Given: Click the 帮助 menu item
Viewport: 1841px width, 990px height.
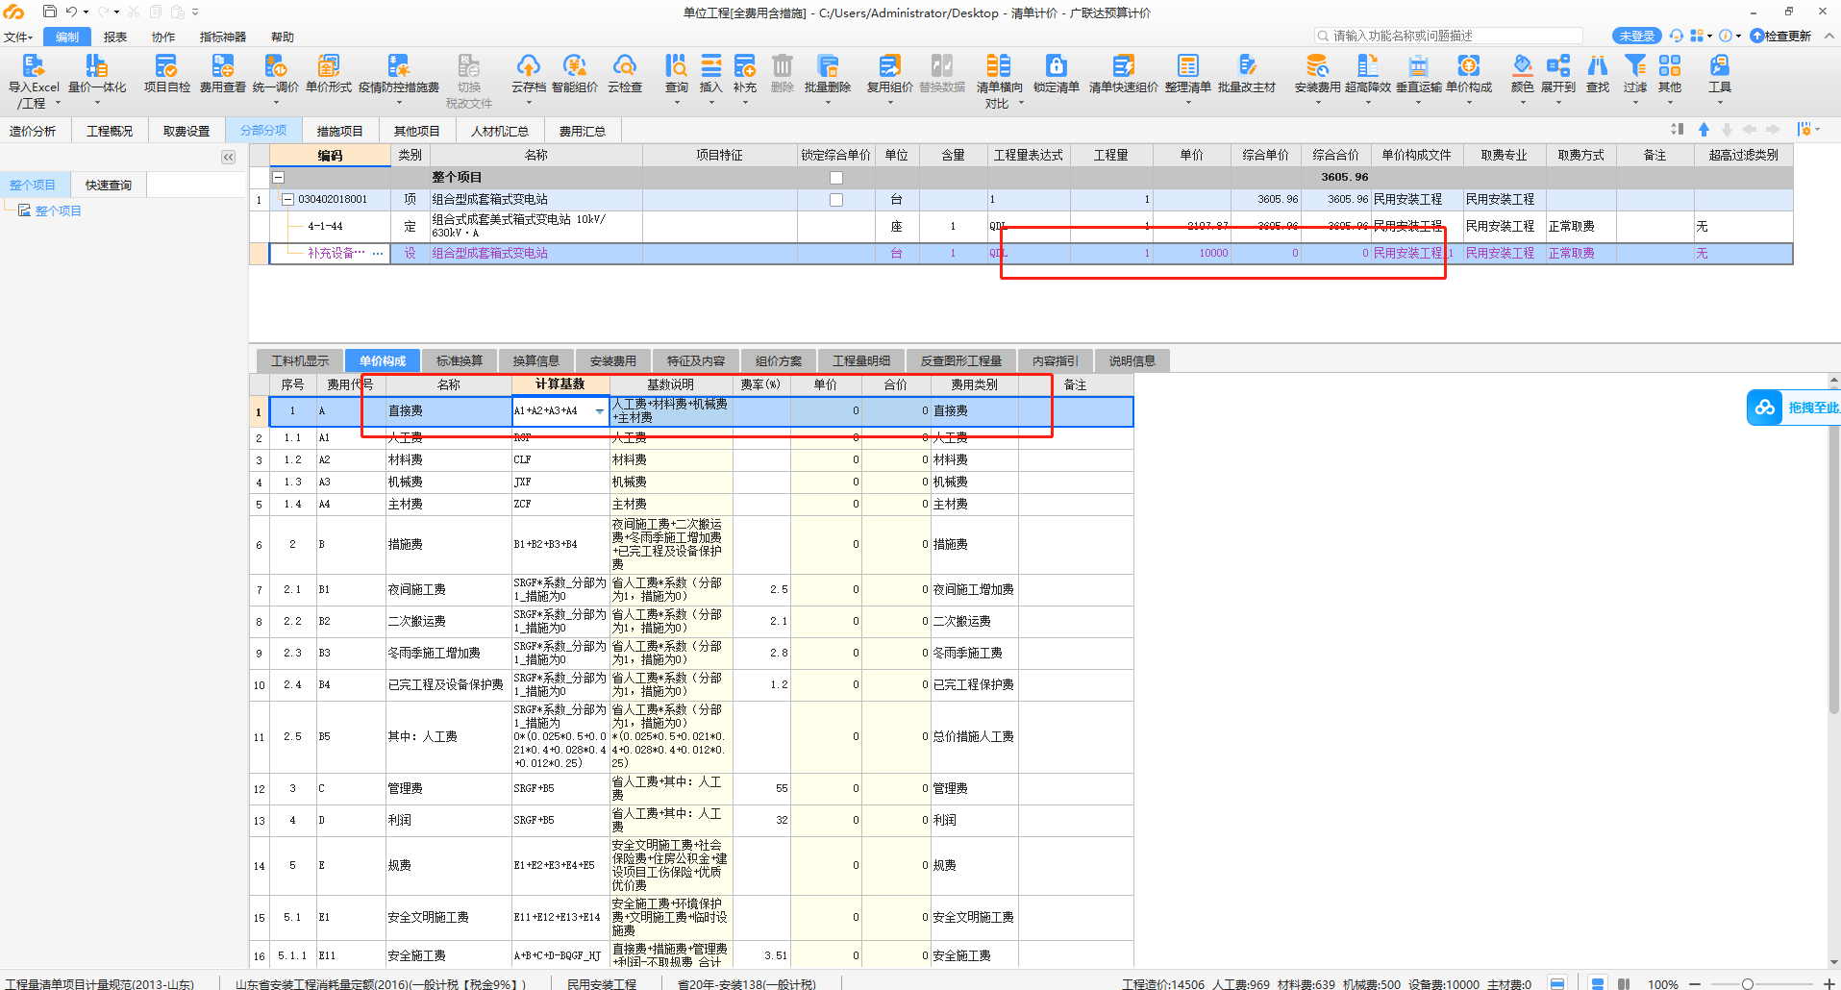Looking at the screenshot, I should pos(283,37).
